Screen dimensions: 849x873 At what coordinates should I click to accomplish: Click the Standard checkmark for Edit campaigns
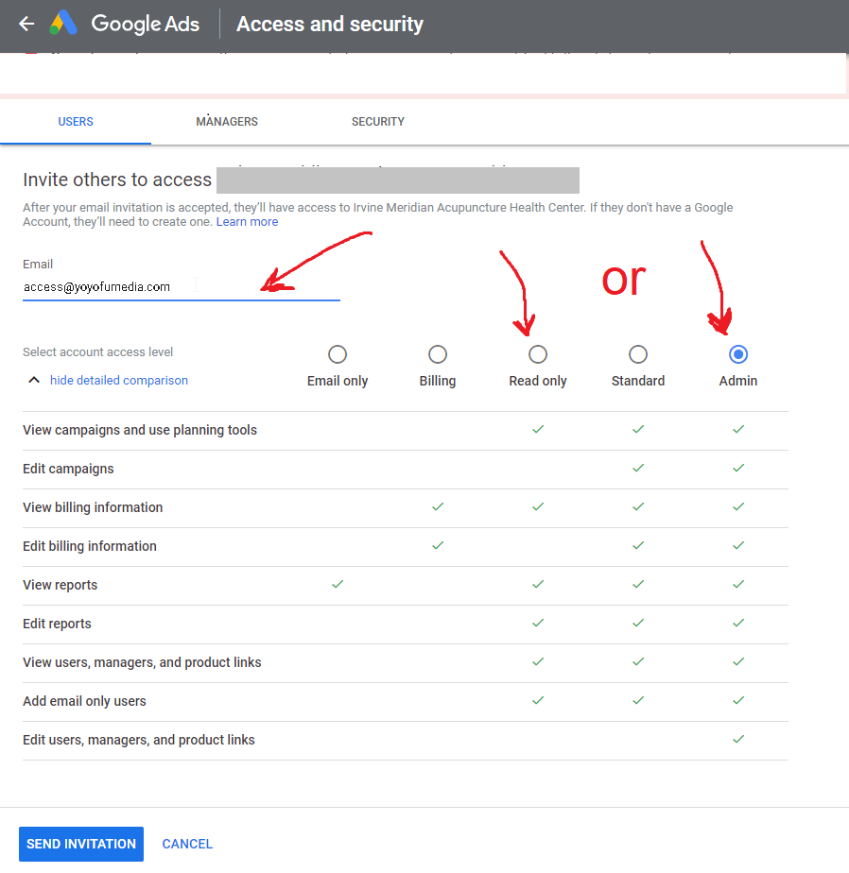638,469
